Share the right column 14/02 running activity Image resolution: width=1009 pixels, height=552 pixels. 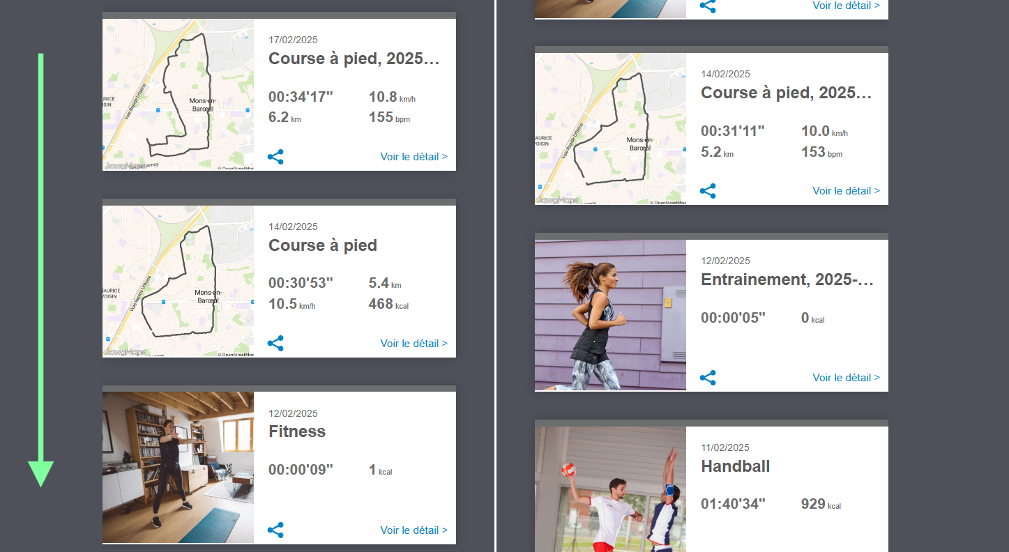coord(707,191)
